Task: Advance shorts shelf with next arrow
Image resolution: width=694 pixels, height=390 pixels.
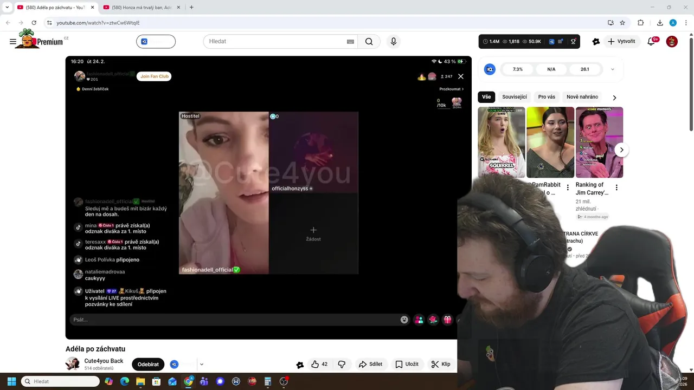Action: coord(622,150)
